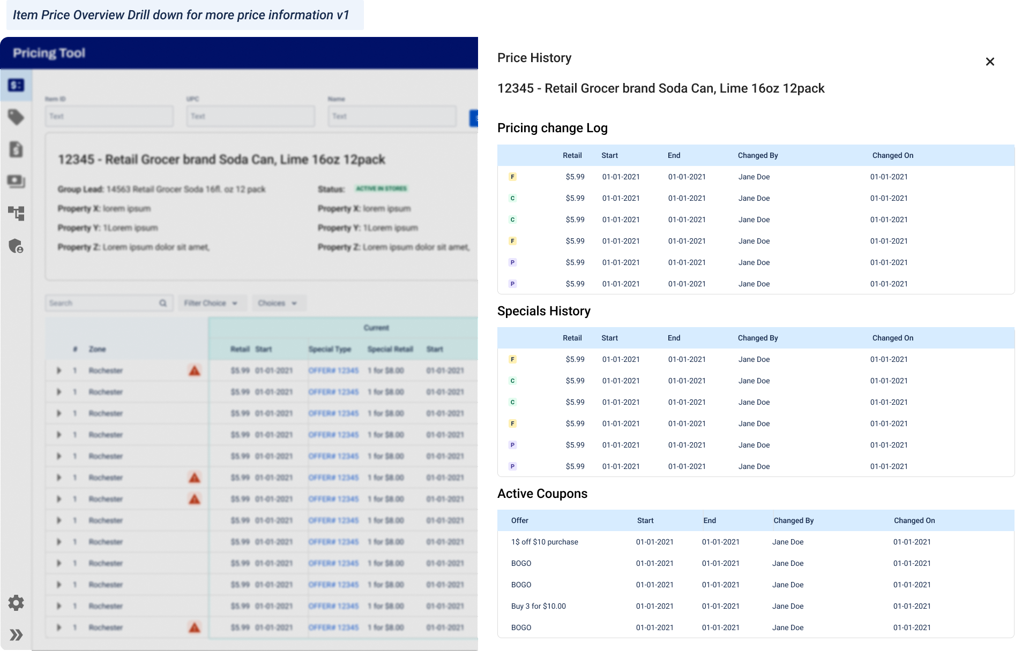Sort Specials History by Retail column
This screenshot has height=651, width=1029.
point(572,338)
